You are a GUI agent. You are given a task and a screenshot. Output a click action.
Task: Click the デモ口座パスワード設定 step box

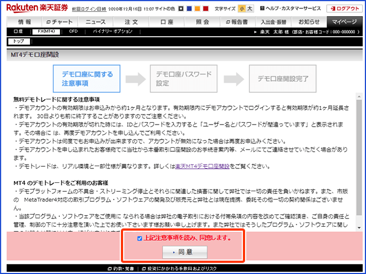coord(184,78)
